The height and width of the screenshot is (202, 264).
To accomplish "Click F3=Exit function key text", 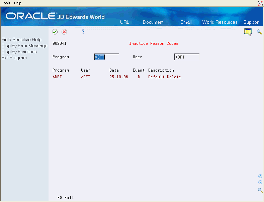I will coord(66,198).
